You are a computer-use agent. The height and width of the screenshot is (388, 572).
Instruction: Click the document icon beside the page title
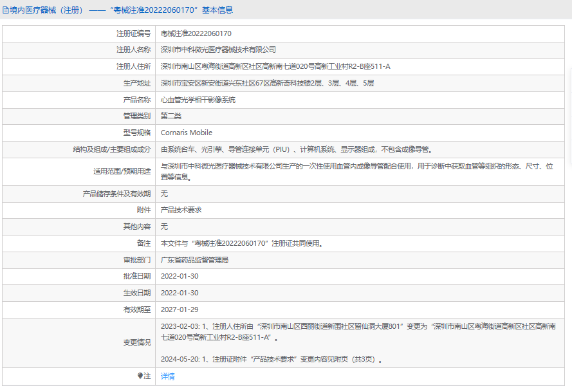click(6, 10)
